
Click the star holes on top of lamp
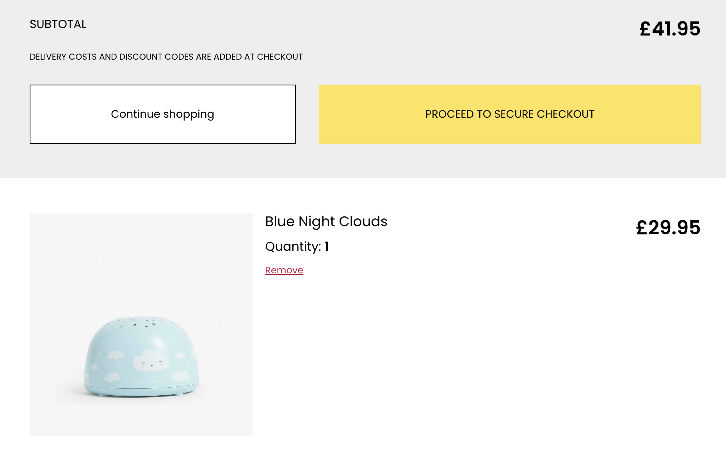pyautogui.click(x=141, y=322)
